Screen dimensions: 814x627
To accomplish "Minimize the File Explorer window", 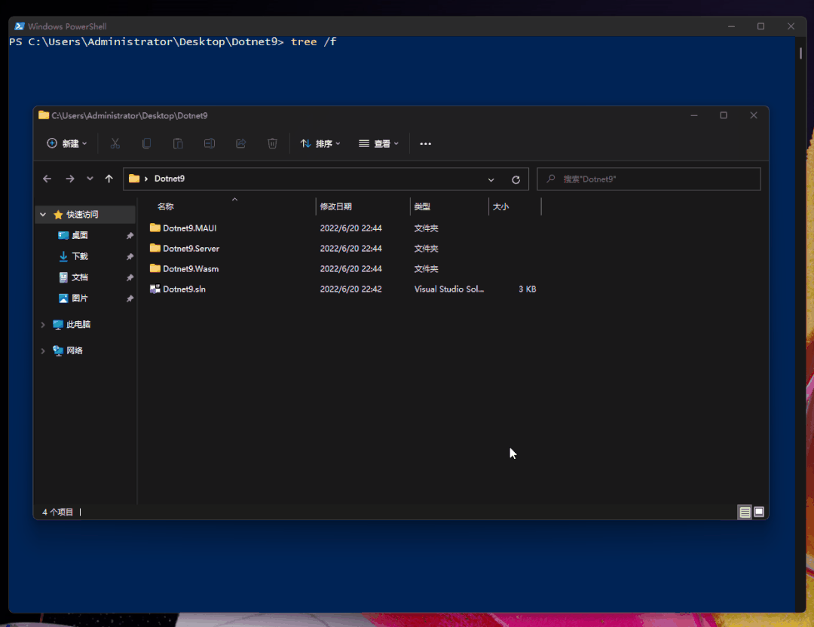I will tap(693, 115).
